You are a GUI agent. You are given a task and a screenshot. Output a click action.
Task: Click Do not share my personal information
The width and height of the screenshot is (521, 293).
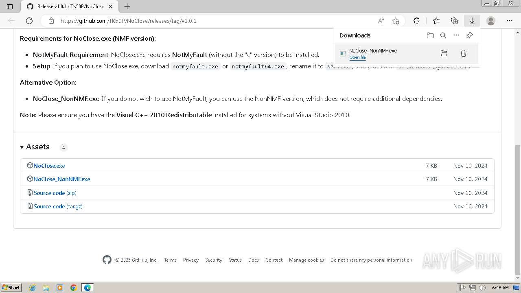[x=371, y=260]
